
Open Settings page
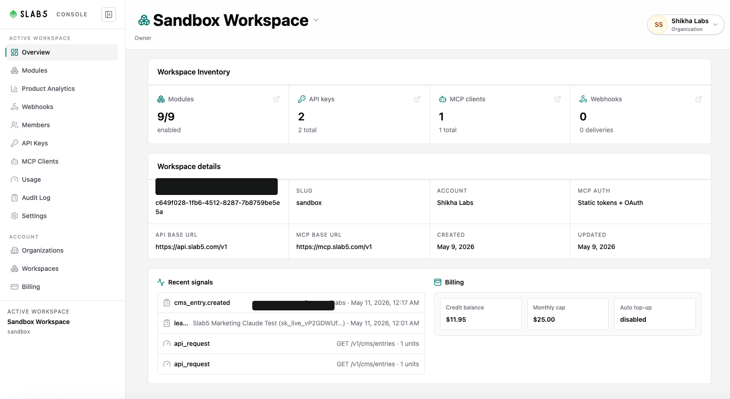61,216
